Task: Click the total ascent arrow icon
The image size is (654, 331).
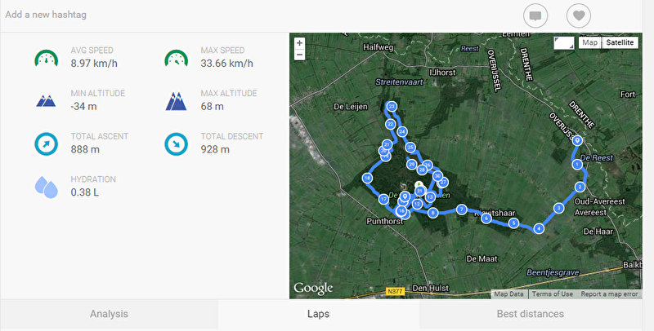Action: (46, 144)
